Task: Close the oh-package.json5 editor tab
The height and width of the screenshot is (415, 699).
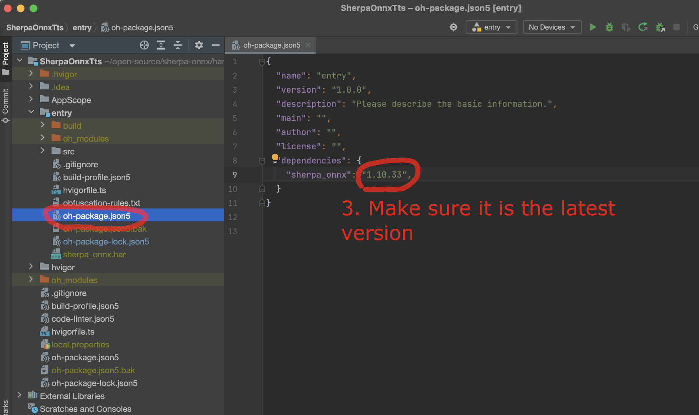Action: point(308,45)
